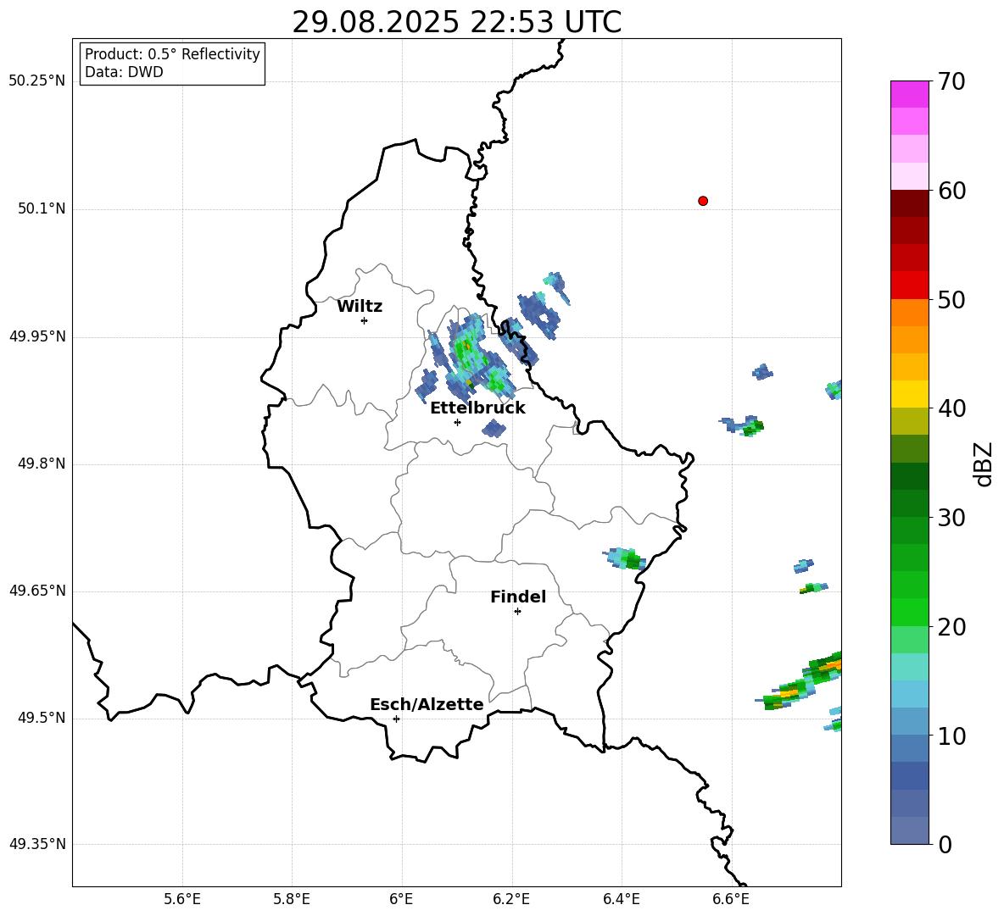The height and width of the screenshot is (916, 1004).
Task: Click the 50.1°N latitude label
Action: tap(42, 209)
